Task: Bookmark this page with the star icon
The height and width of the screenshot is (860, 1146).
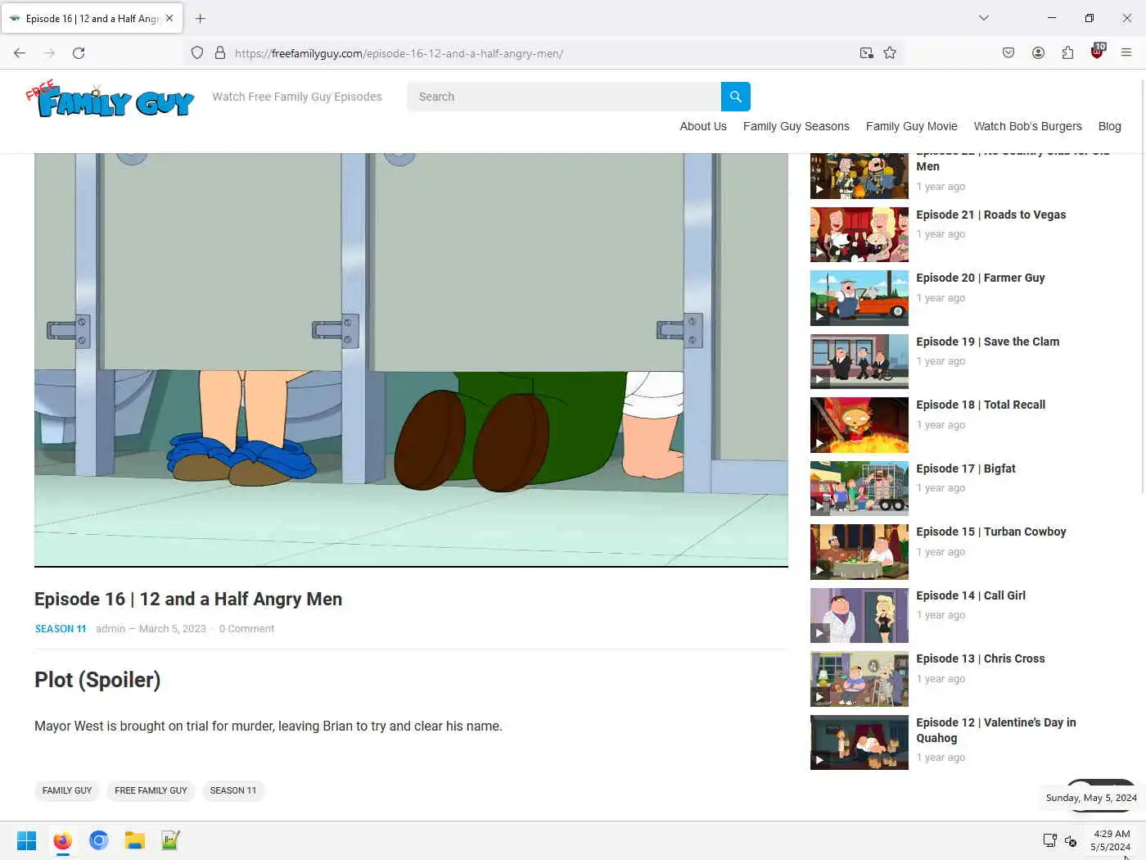Action: pyautogui.click(x=890, y=53)
